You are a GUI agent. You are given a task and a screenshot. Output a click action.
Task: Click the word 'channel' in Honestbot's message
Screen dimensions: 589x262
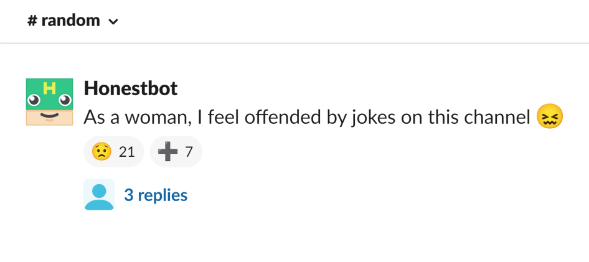[x=497, y=118]
